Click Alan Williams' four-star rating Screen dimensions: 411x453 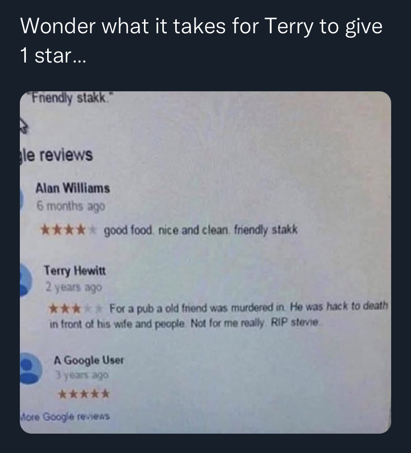click(x=68, y=230)
